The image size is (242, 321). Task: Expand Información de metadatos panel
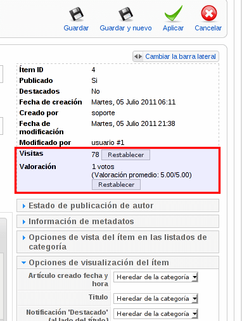tap(118, 222)
